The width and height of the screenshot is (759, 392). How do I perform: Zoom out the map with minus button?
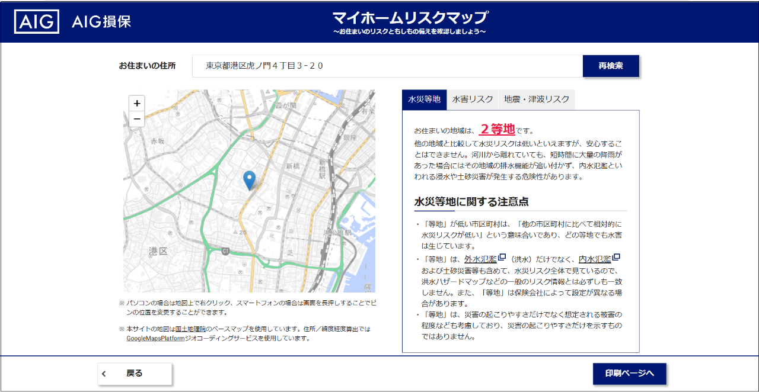(x=137, y=119)
